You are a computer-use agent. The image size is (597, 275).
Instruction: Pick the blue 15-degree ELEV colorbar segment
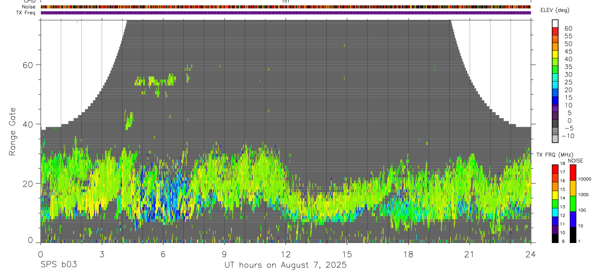tap(555, 99)
